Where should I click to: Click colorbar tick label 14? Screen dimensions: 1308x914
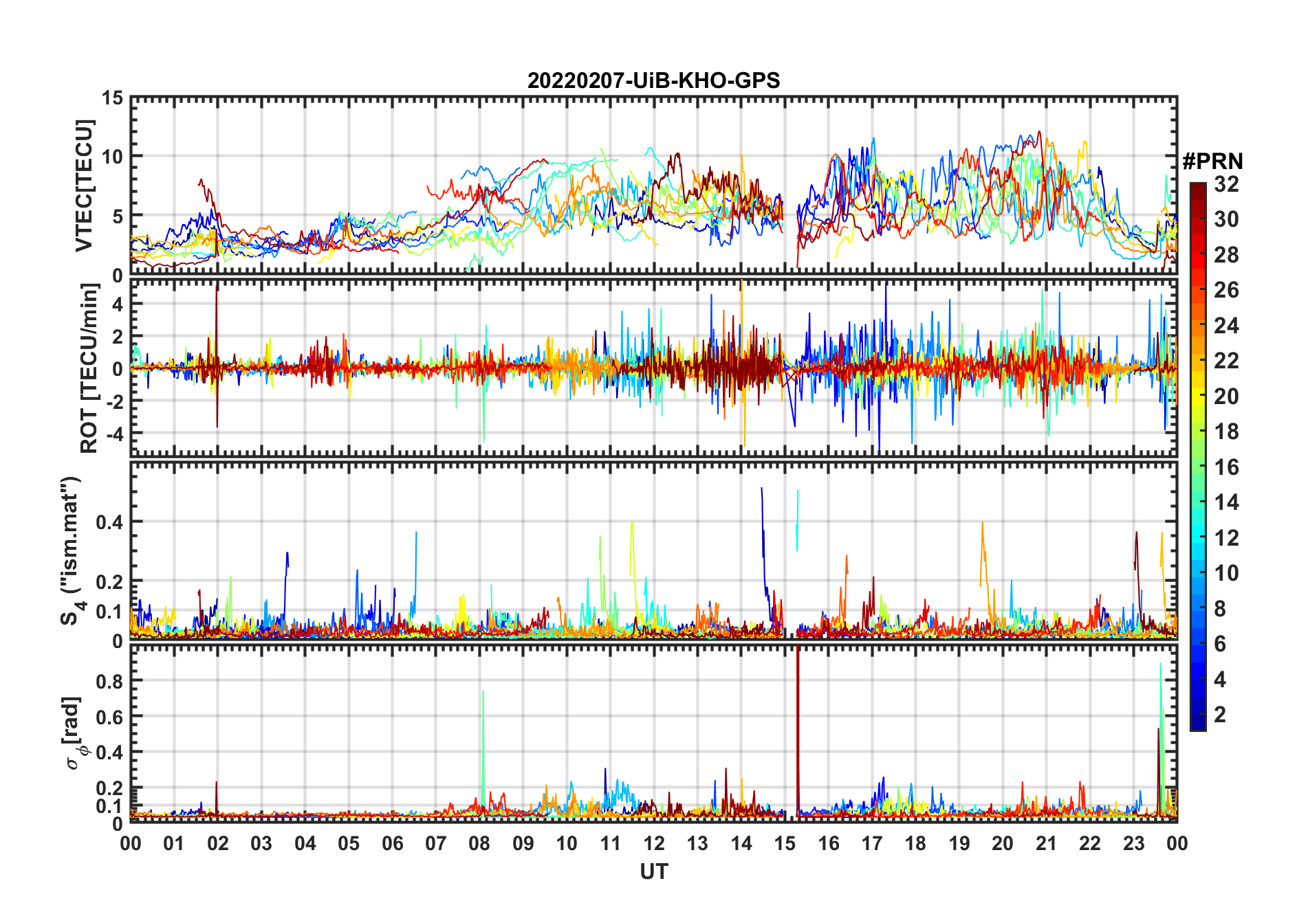[x=1226, y=502]
